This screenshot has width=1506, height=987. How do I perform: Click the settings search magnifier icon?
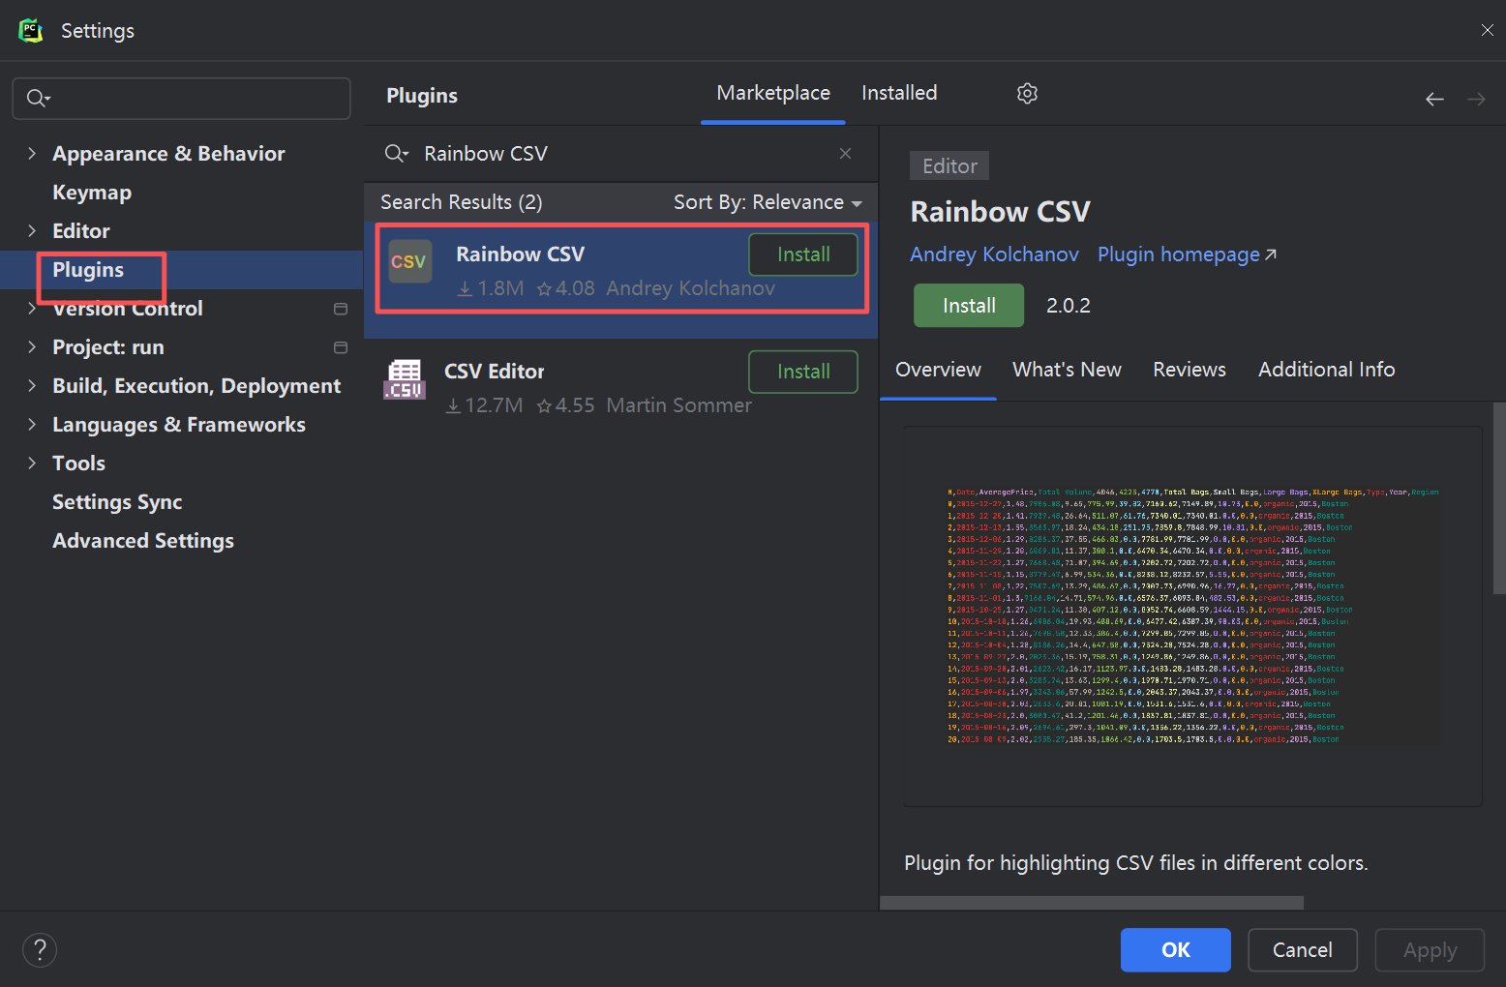click(x=39, y=98)
